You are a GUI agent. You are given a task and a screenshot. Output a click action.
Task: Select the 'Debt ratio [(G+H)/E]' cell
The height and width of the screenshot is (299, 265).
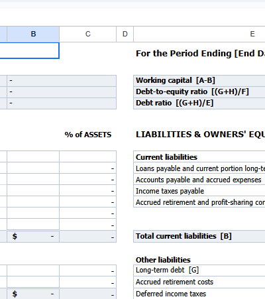pyautogui.click(x=199, y=103)
